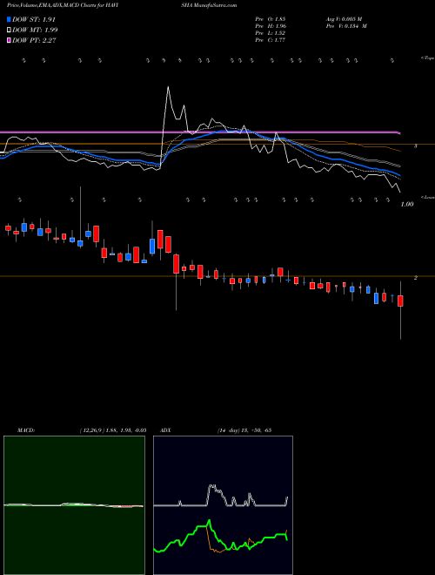Image resolution: width=435 pixels, height=575 pixels.
Task: Select the 'DOW ST: 1.91' label
Action: [34, 19]
